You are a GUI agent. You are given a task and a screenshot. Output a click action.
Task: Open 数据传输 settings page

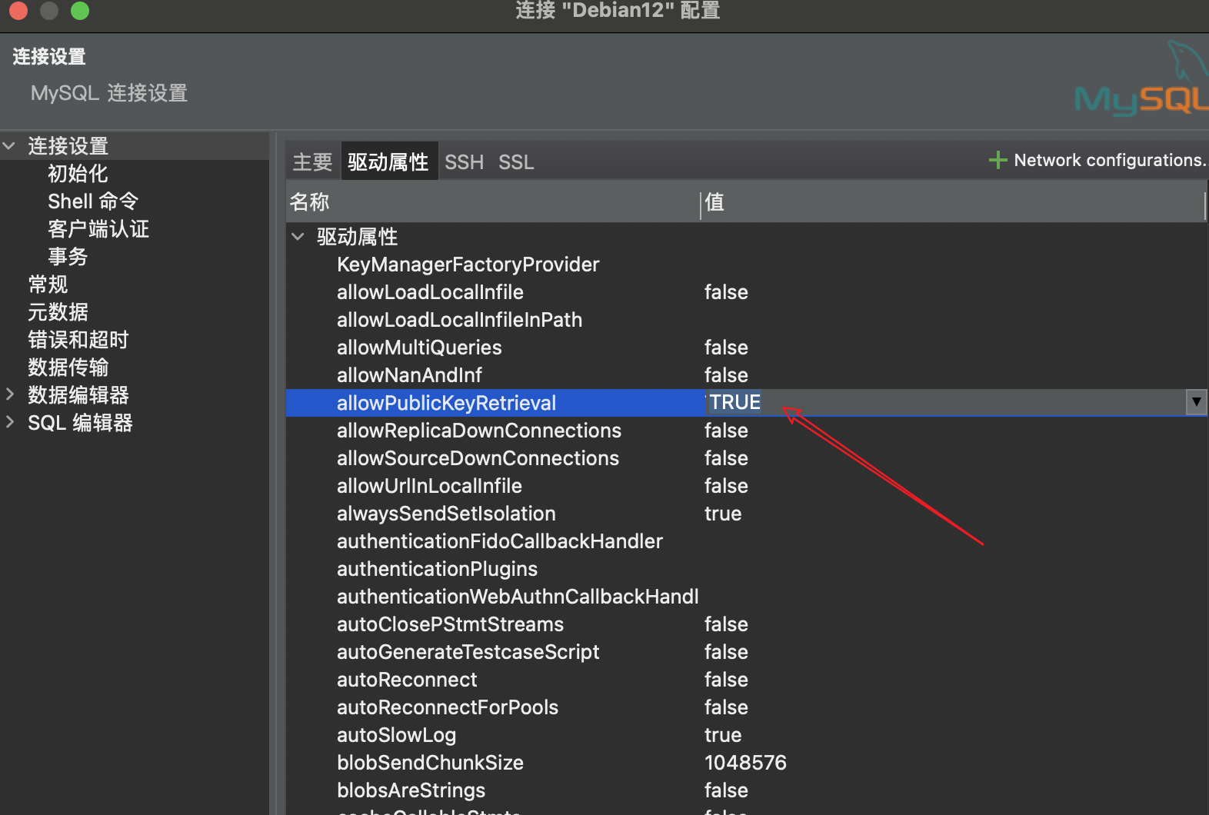(68, 368)
